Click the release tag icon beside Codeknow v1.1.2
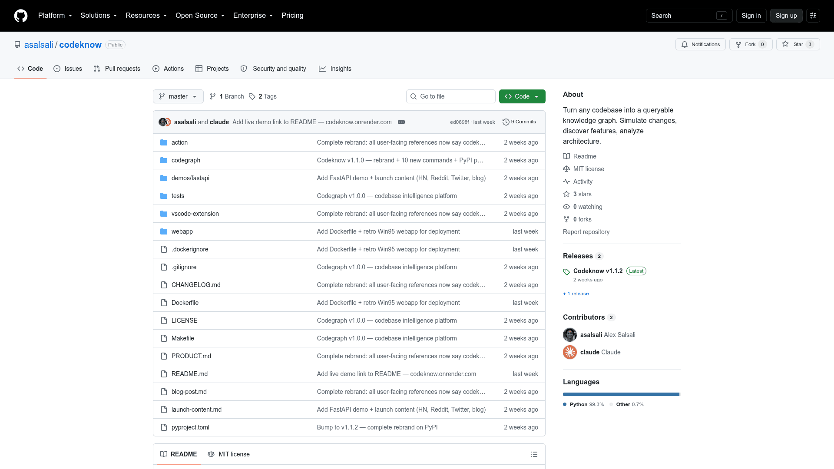Screen dimensions: 834x469 pos(566,272)
